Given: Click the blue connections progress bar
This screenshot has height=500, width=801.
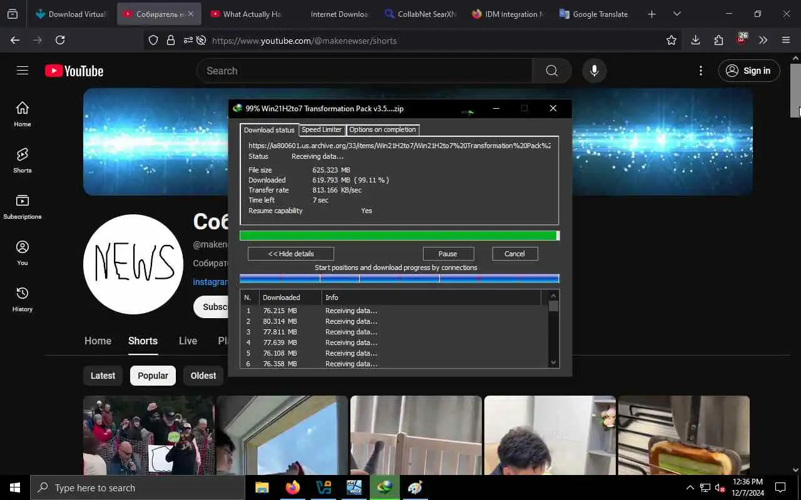Looking at the screenshot, I should click(x=399, y=279).
